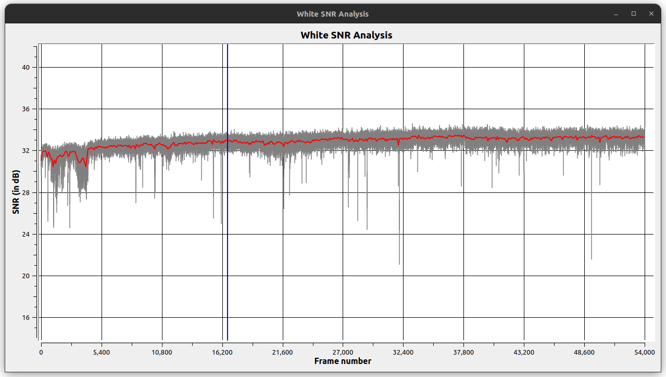The image size is (666, 377).
Task: Maximize the White SNR Analysis window
Action: [634, 14]
